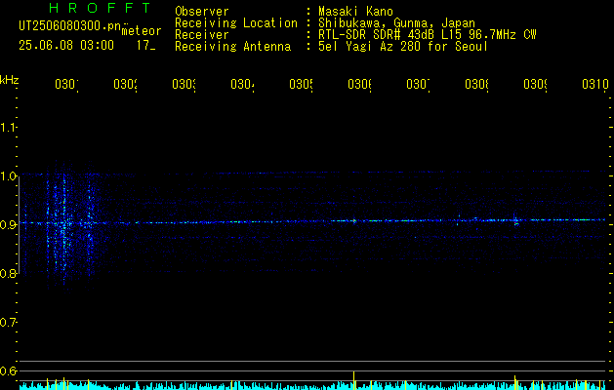Click the 0.8 kHz axis label
614x390 pixels.
coord(8,273)
